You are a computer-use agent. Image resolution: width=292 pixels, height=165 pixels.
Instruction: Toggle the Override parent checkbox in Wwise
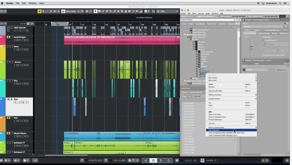[x=263, y=40]
